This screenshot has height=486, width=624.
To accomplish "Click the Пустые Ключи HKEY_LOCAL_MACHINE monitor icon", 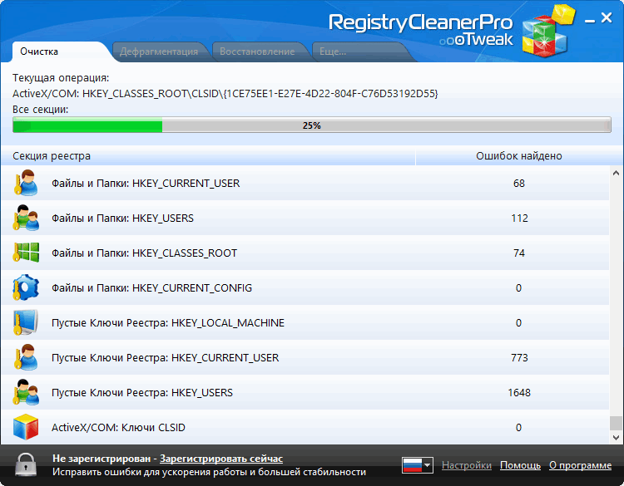I will click(x=26, y=322).
